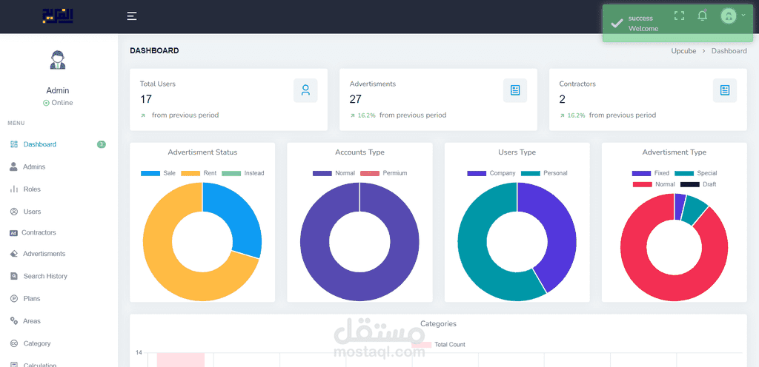Expand the profile dropdown chevron
Viewport: 759px width, 367px height.
point(743,15)
